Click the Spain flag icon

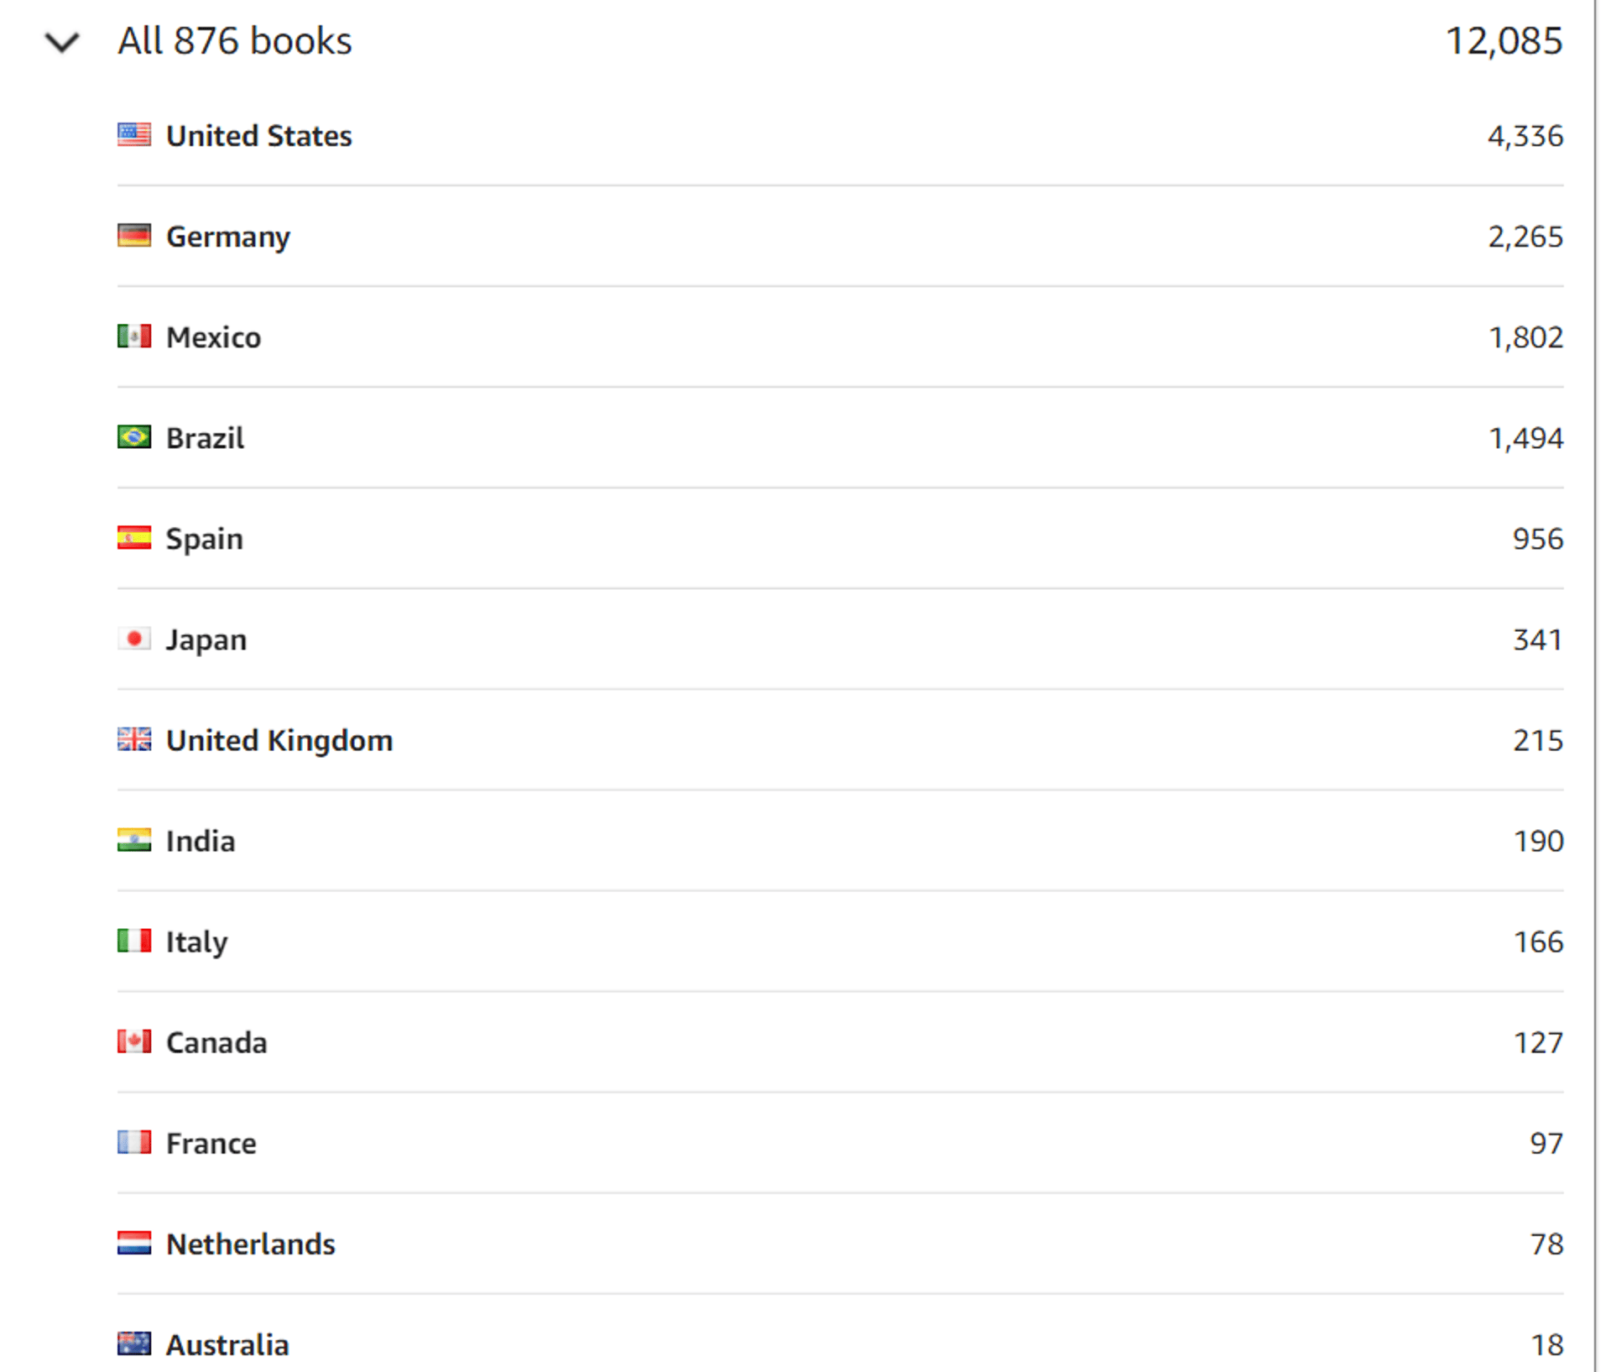(134, 538)
